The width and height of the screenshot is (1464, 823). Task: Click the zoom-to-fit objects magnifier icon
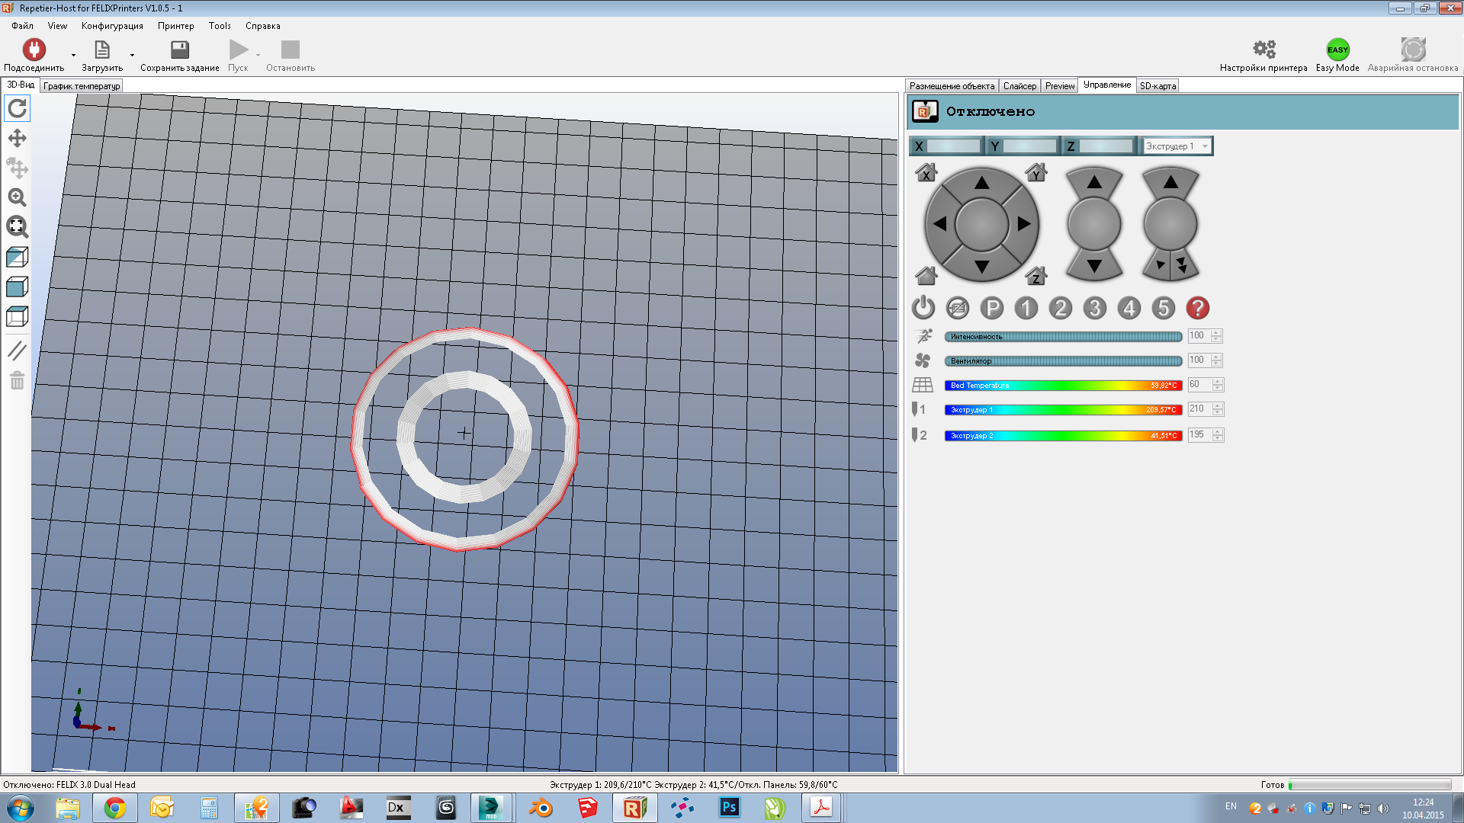[x=17, y=226]
